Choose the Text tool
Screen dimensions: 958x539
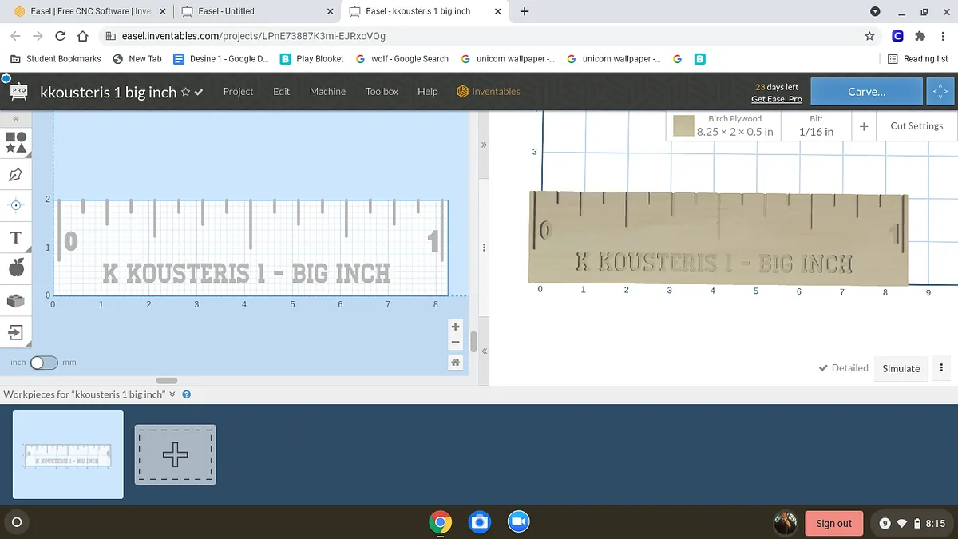pyautogui.click(x=16, y=237)
